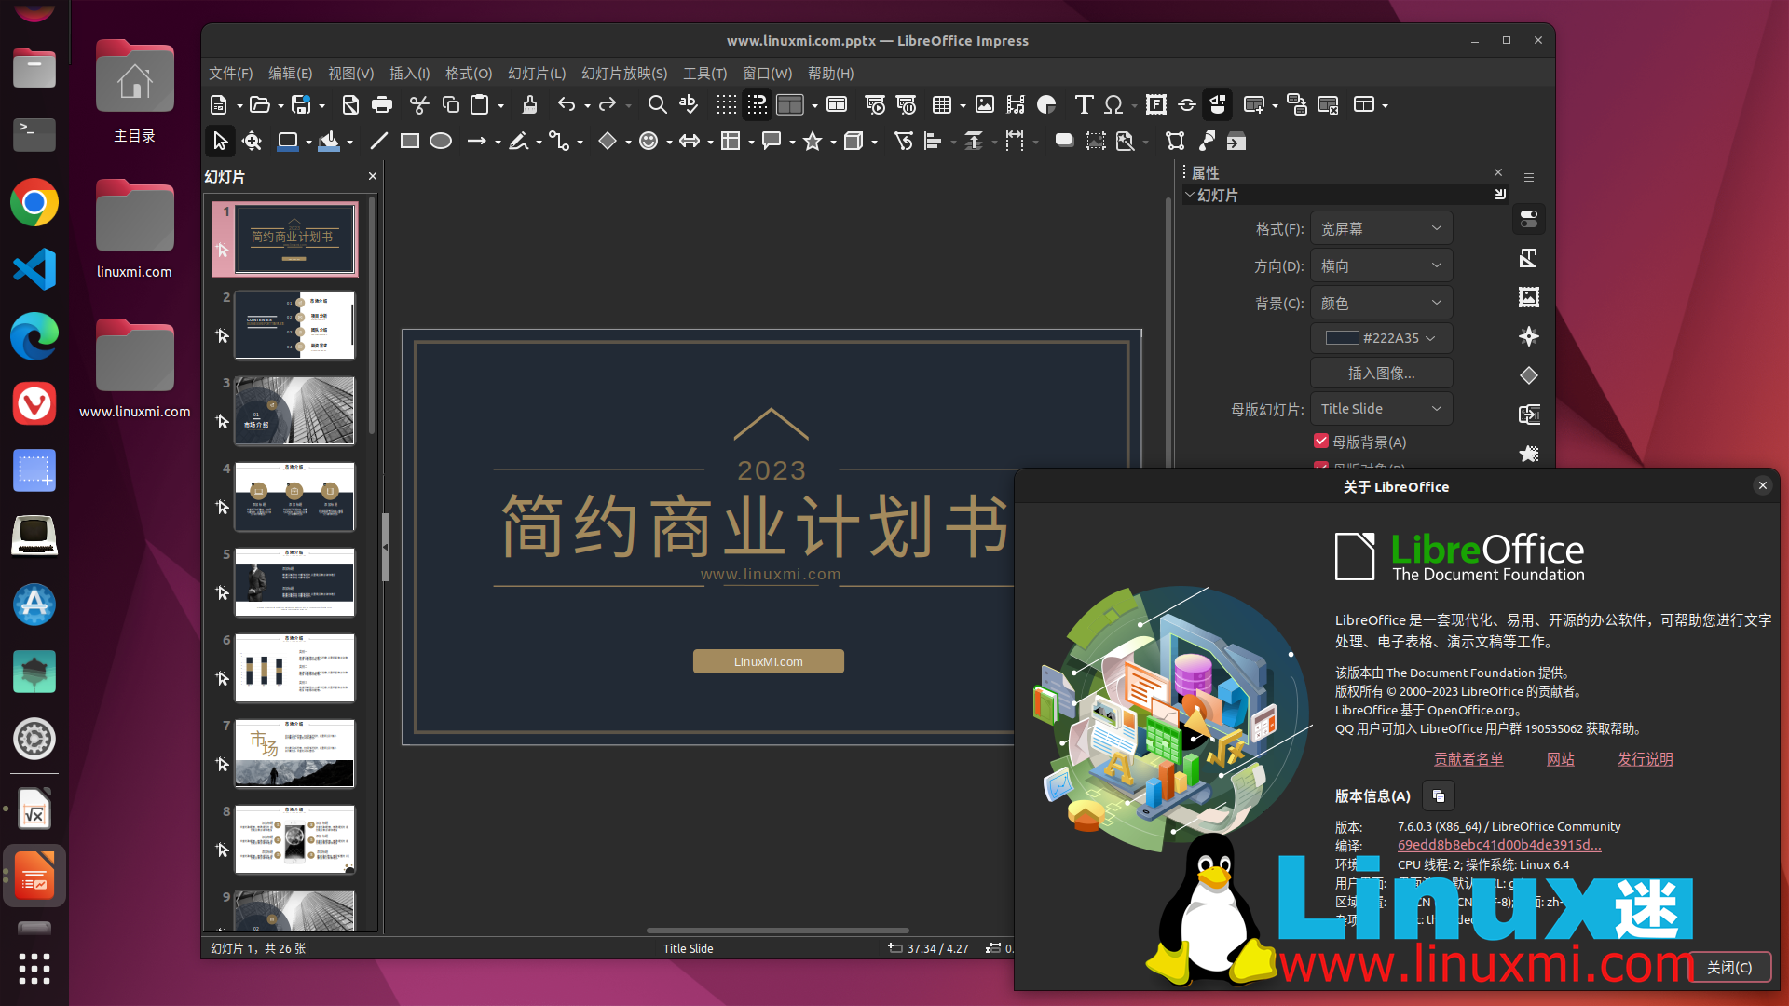
Task: Click the Clone formatting brush icon
Action: click(x=529, y=104)
